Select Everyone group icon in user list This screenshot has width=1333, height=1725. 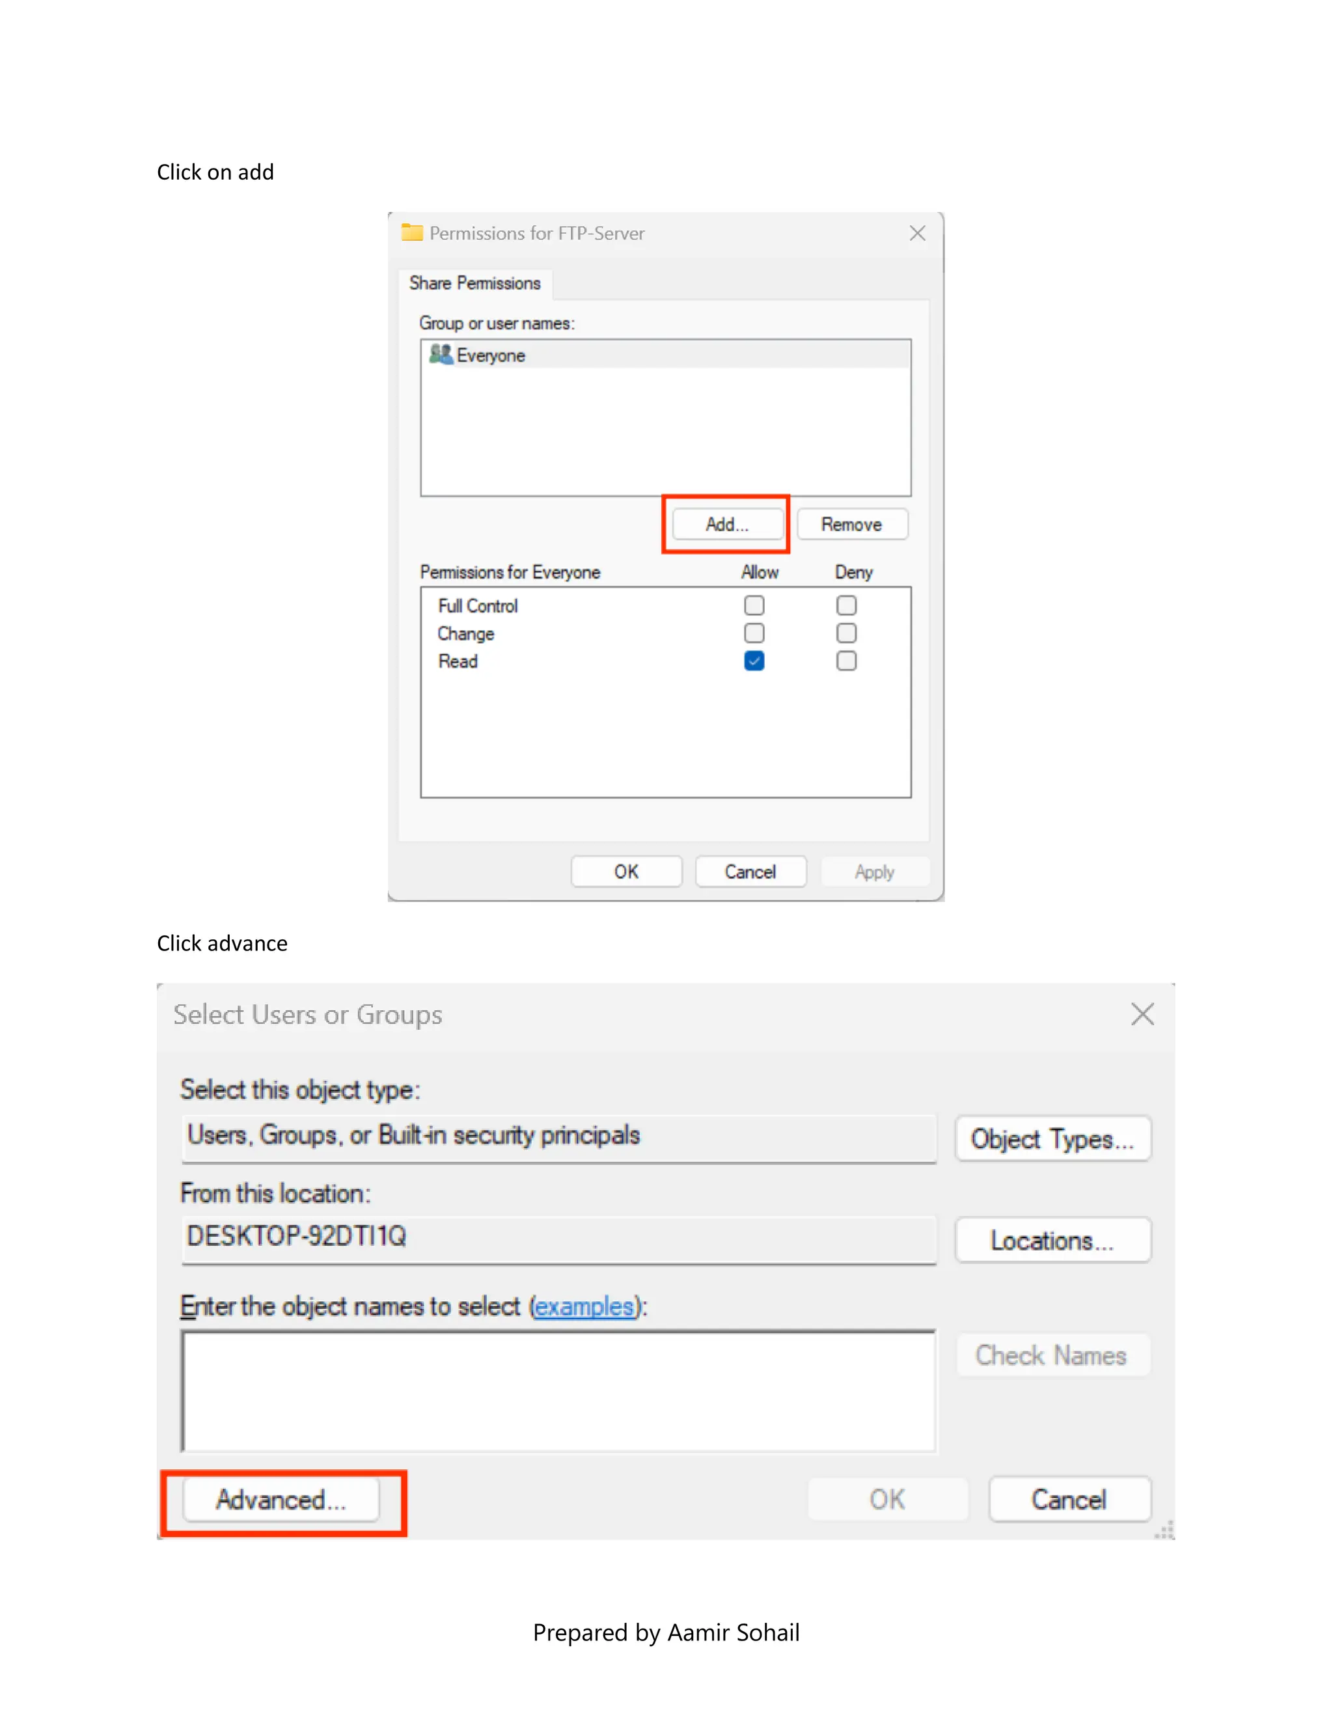point(441,355)
